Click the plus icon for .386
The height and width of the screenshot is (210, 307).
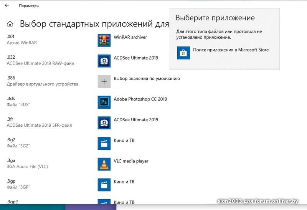pyautogui.click(x=104, y=81)
